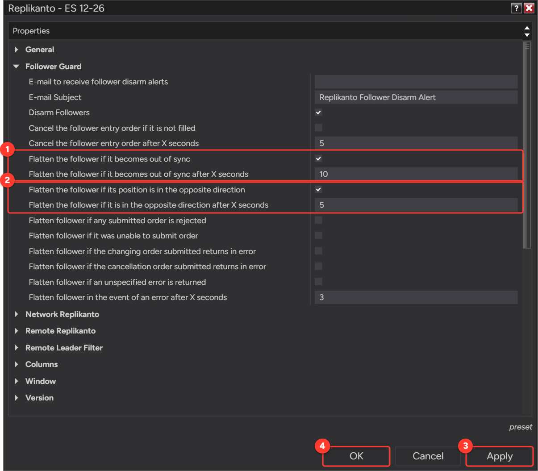Toggle the Disarm Followers checkbox
Screen dimensions: 538x471
coord(318,113)
